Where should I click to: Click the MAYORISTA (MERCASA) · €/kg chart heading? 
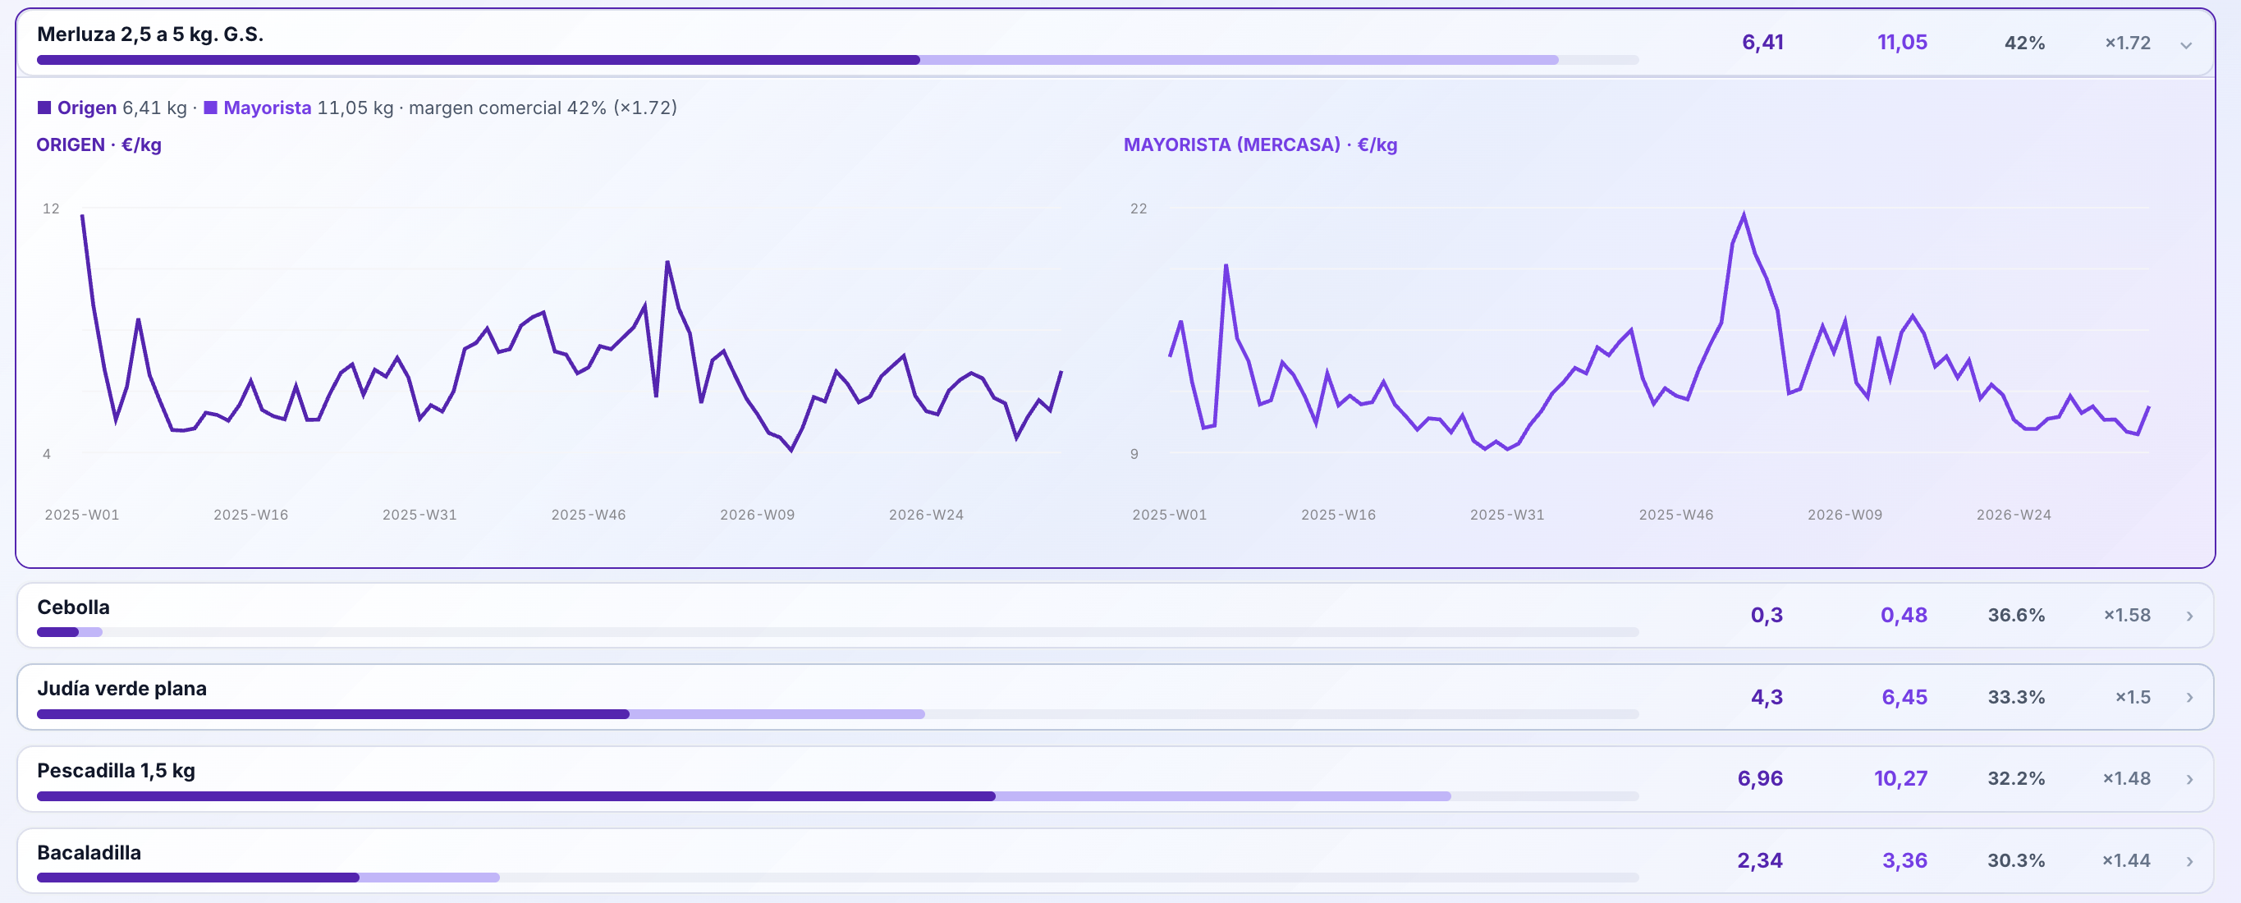click(1260, 144)
